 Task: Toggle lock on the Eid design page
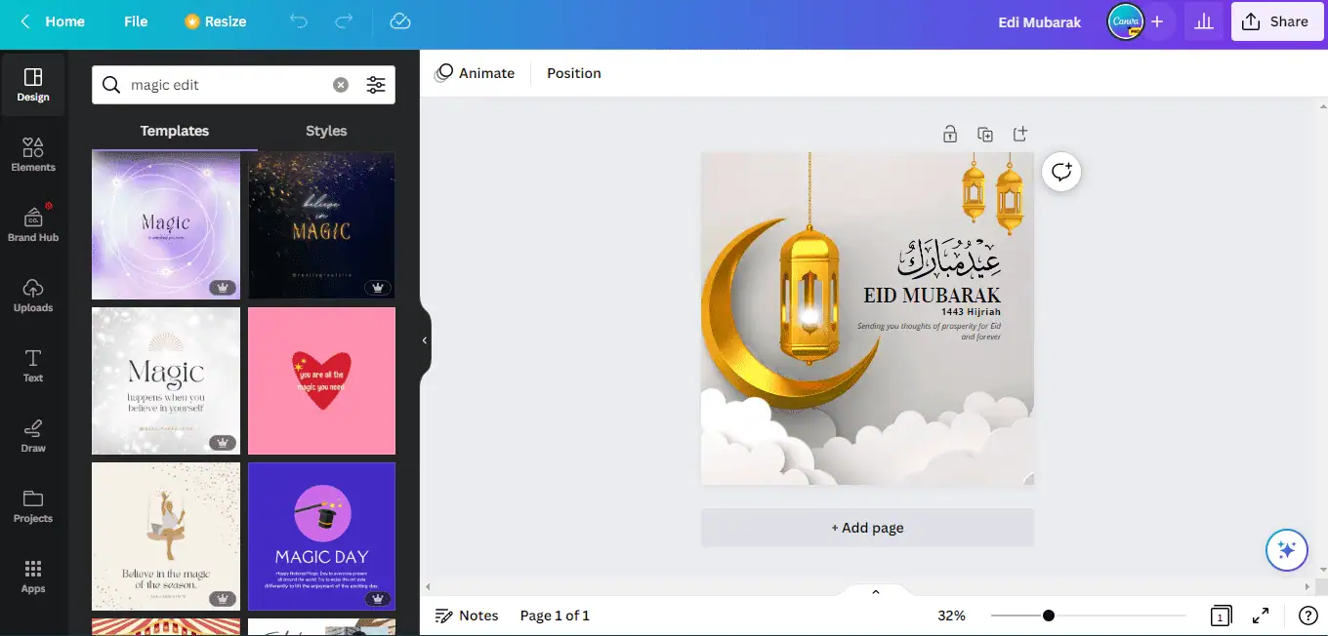pyautogui.click(x=950, y=134)
